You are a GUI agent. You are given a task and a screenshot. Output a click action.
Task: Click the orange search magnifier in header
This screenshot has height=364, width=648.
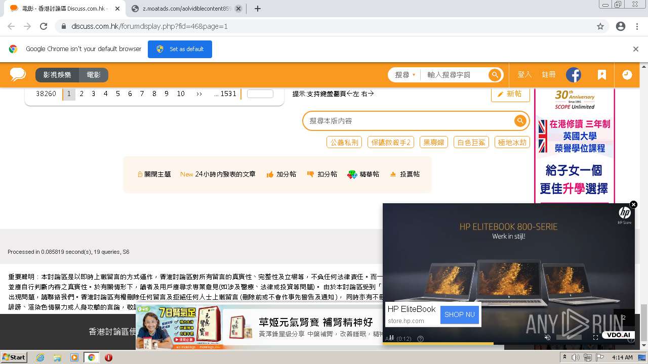coord(495,75)
